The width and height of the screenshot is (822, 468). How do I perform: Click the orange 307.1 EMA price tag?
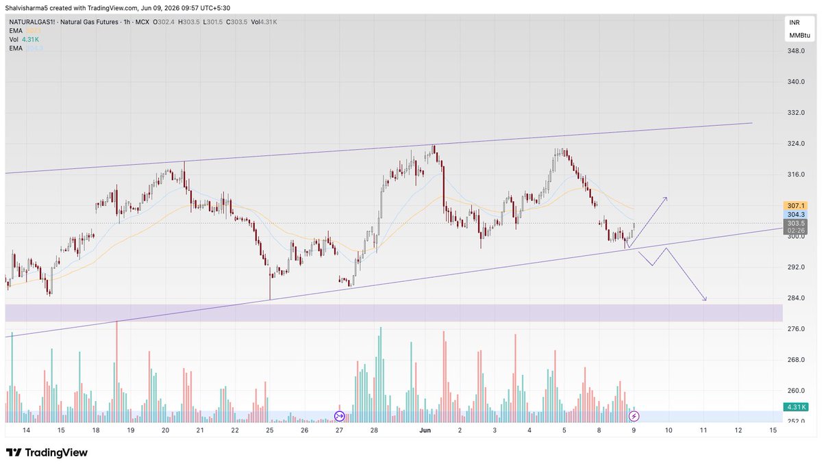(x=796, y=205)
